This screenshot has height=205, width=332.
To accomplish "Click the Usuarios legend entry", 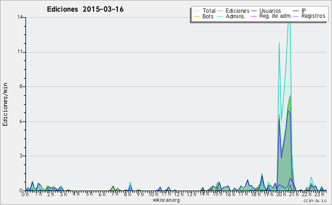I will pyautogui.click(x=266, y=11).
